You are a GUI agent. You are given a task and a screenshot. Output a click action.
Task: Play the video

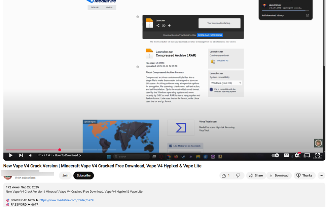click(x=11, y=155)
